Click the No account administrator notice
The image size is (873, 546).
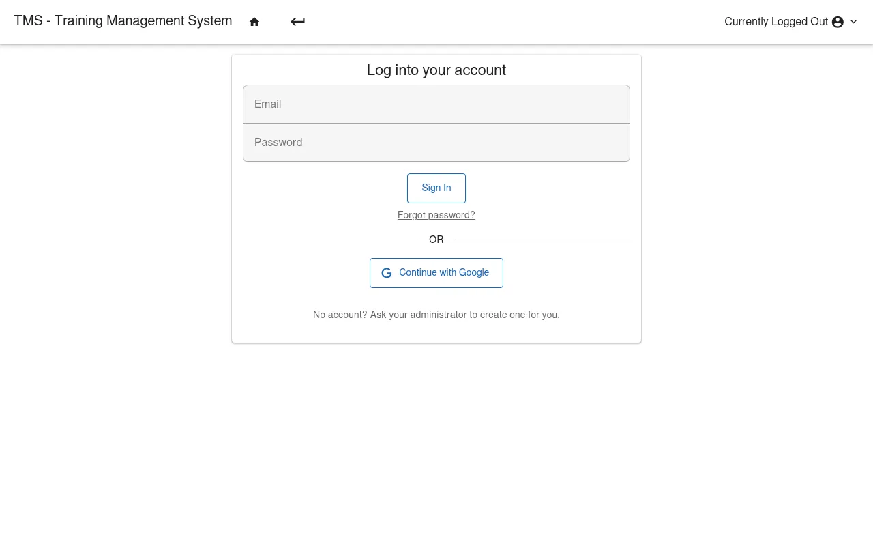(x=436, y=315)
